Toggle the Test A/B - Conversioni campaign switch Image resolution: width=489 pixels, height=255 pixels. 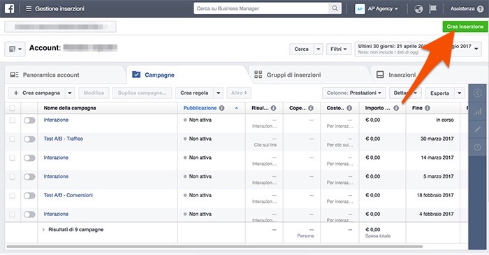coord(29,196)
